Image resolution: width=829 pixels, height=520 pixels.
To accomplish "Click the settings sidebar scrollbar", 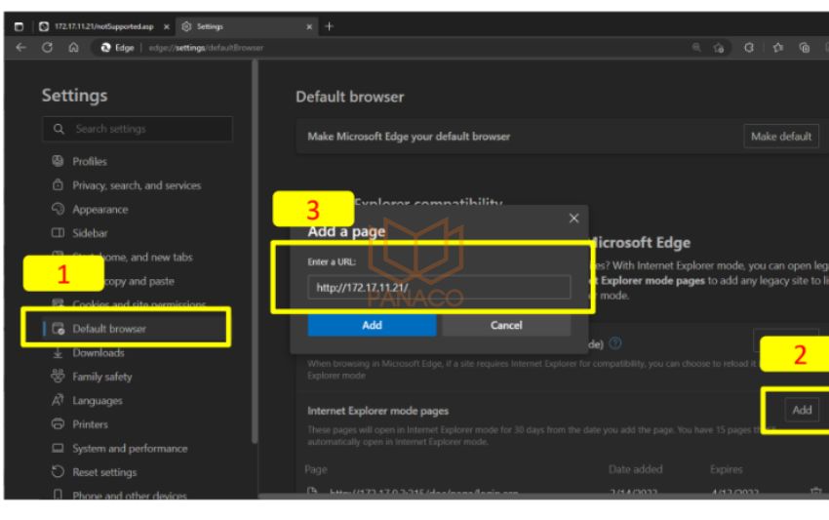I will click(x=255, y=252).
